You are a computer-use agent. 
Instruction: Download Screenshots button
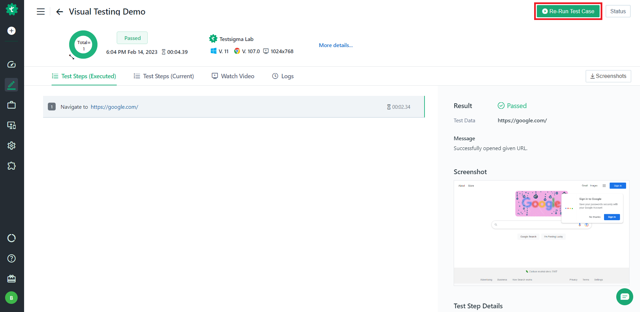click(x=608, y=76)
